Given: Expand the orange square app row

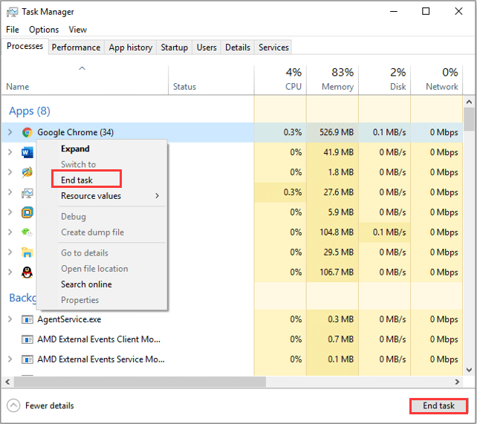Looking at the screenshot, I should click(10, 212).
